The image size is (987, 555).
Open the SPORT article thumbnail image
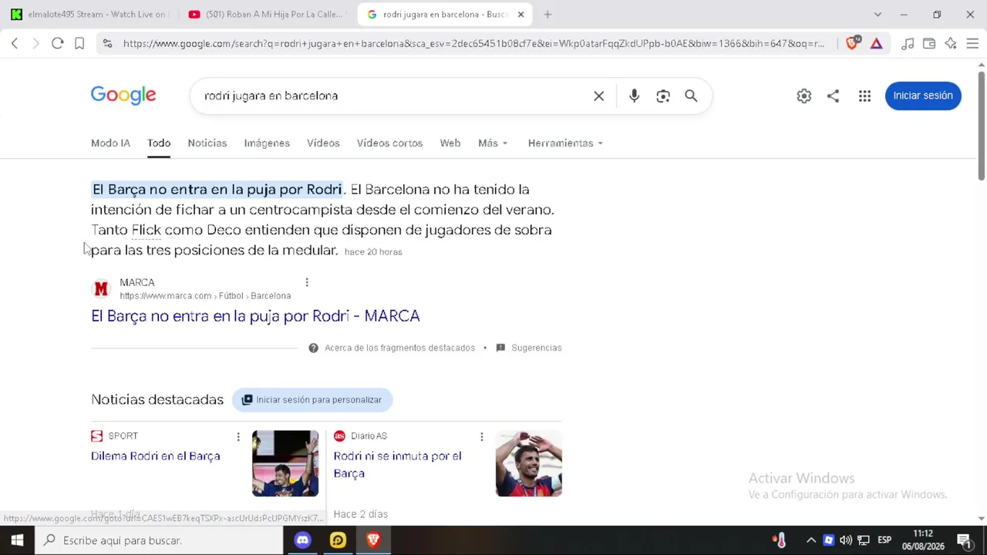coord(285,463)
